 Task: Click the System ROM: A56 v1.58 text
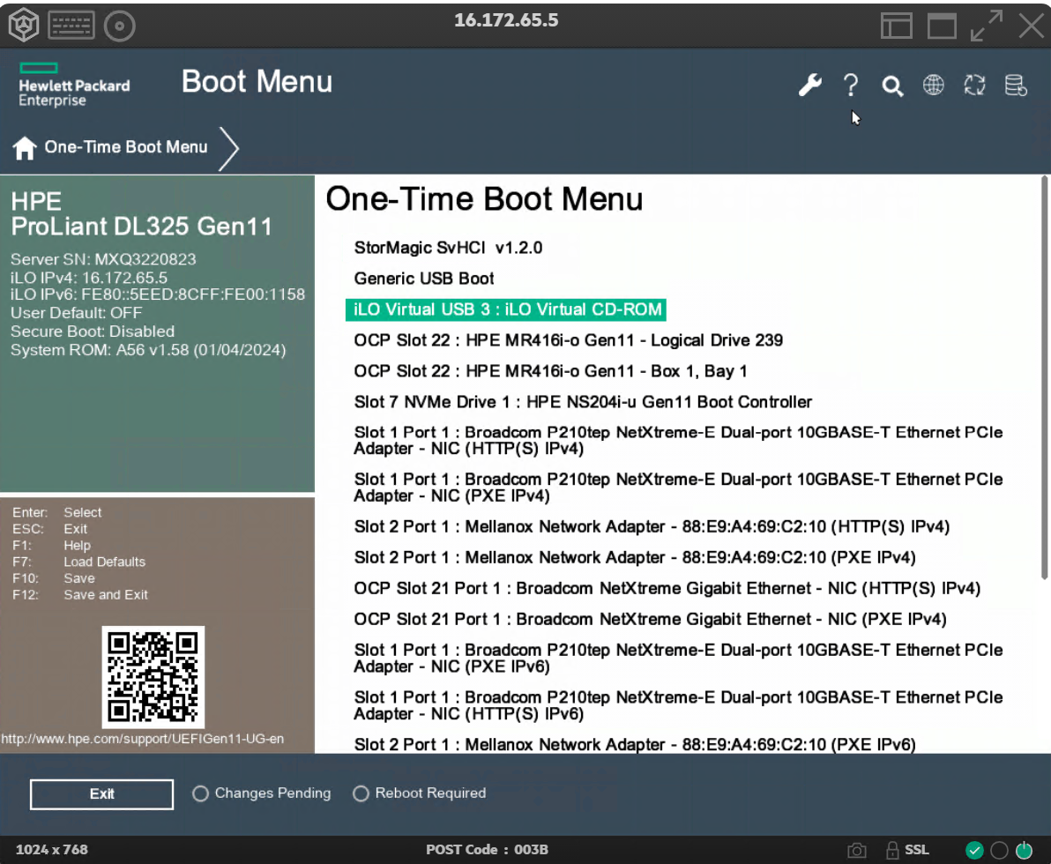pyautogui.click(x=148, y=350)
